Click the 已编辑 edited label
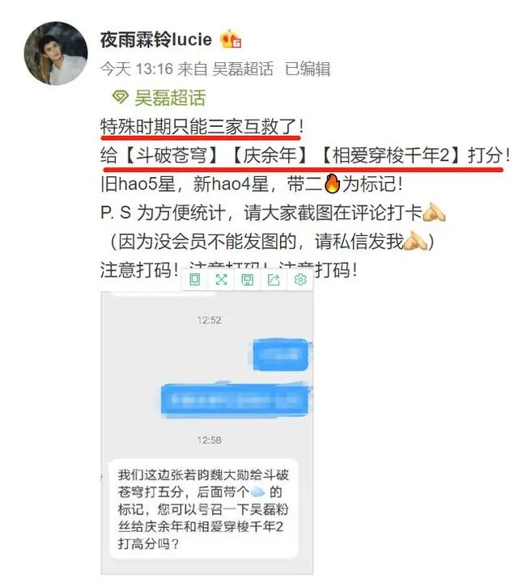Screen dimensions: 518x587 308,69
